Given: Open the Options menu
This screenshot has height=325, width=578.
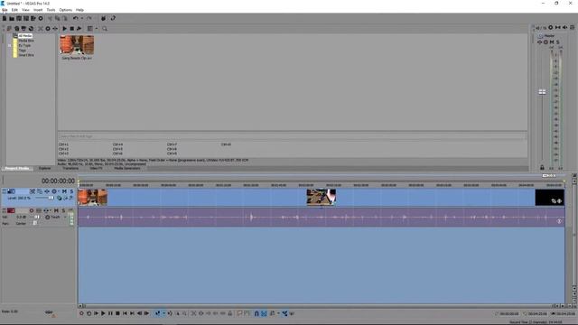Looking at the screenshot, I should click(66, 10).
